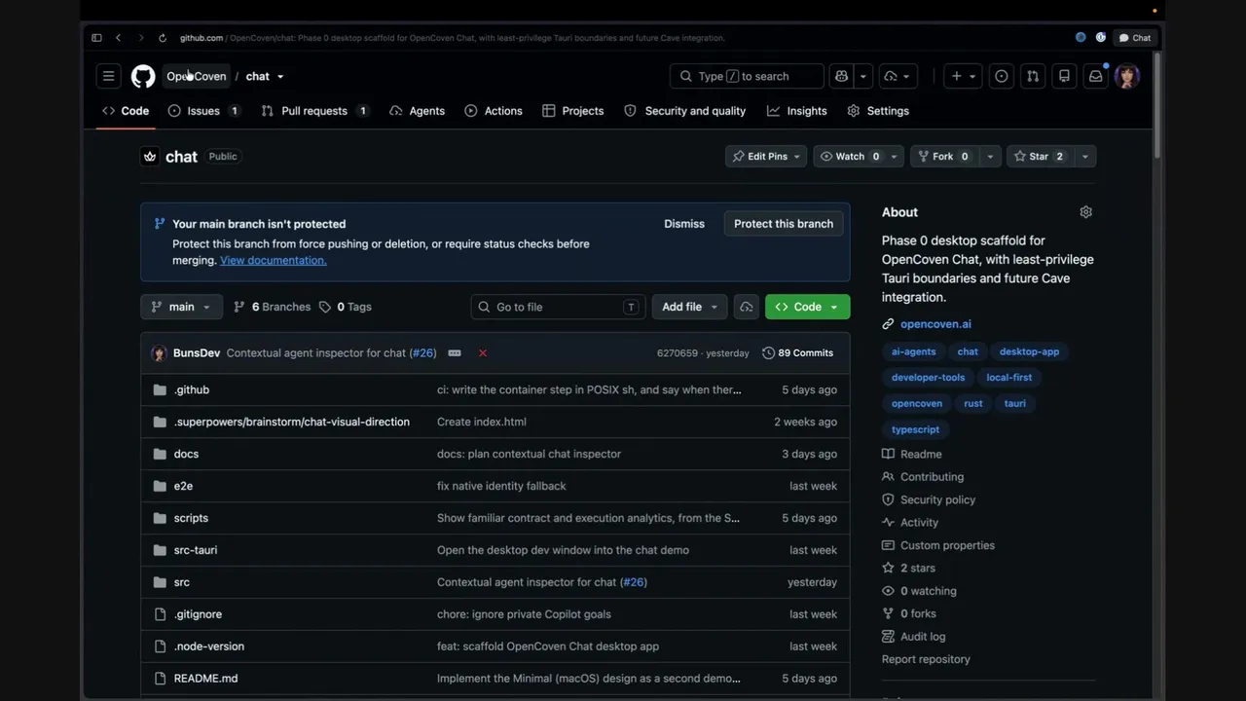Expand the Fork options caret

(x=990, y=157)
